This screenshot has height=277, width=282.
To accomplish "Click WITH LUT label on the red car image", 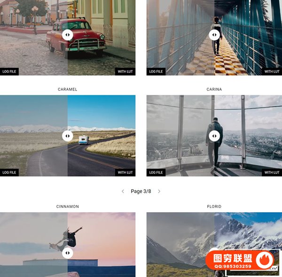I will 125,71.
